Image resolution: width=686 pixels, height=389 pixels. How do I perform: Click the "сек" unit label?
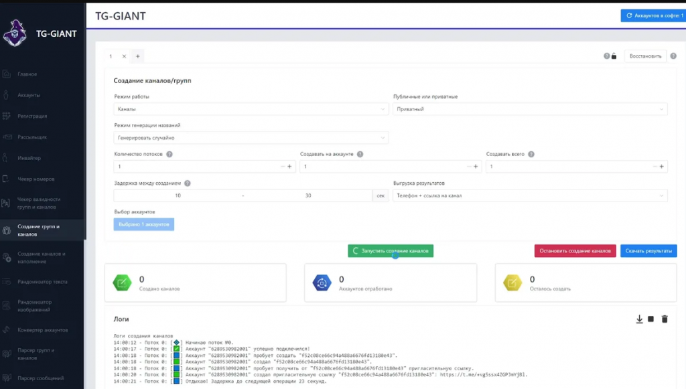tap(381, 196)
